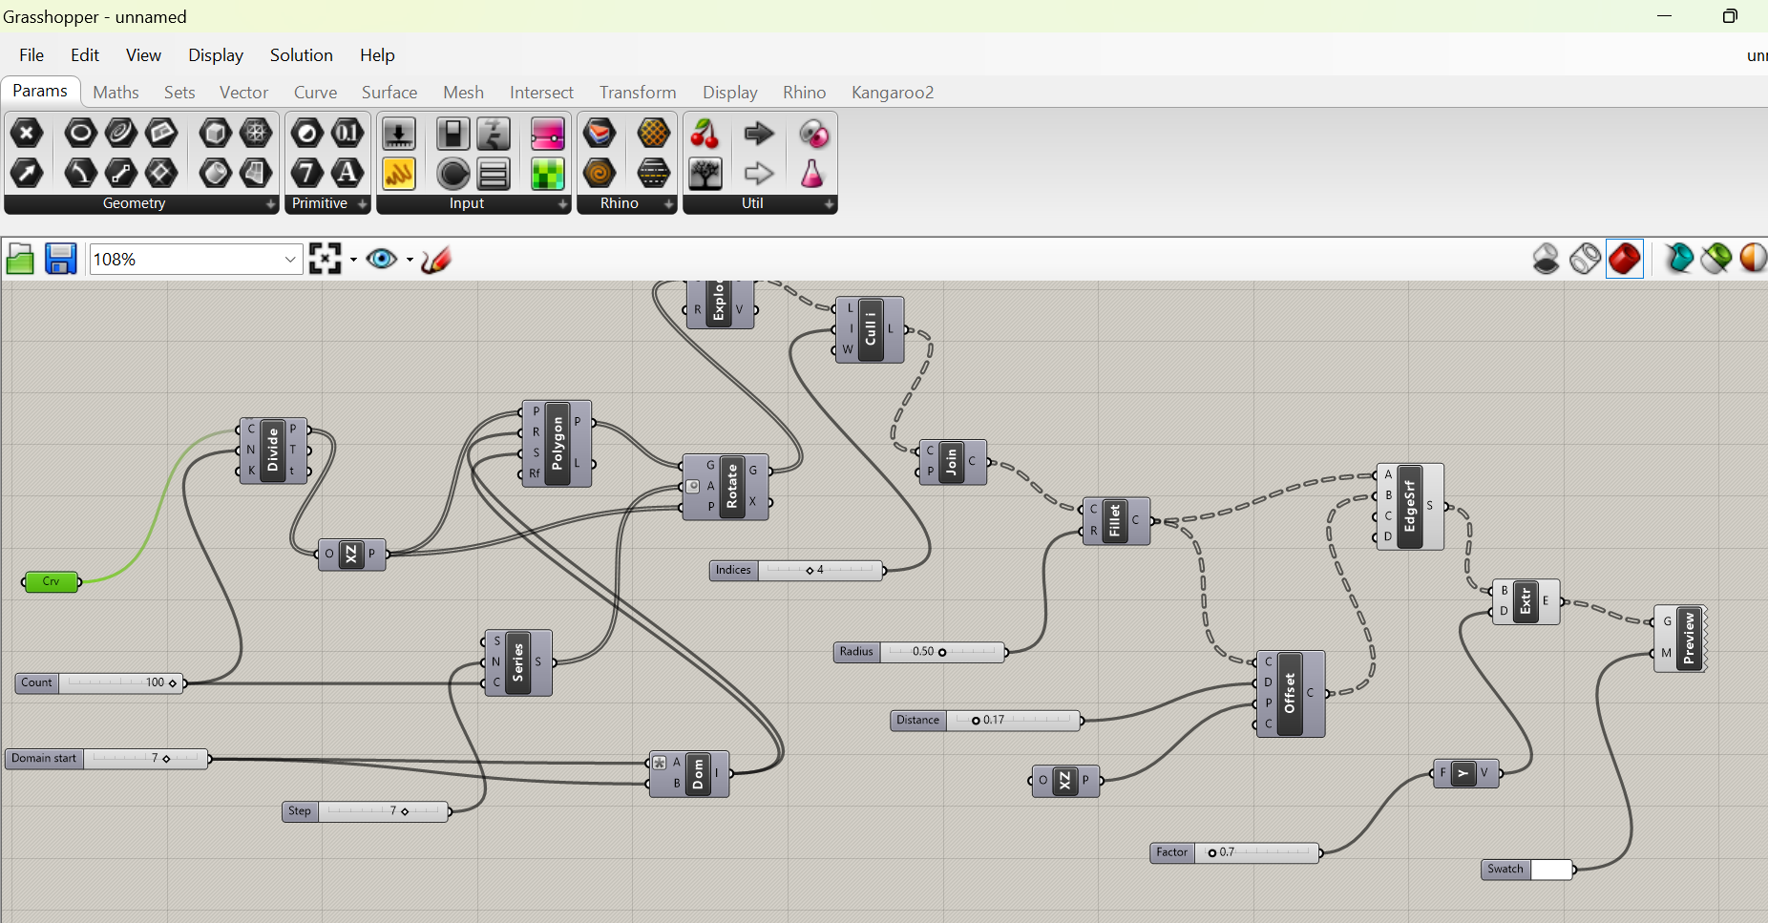
Task: Switch to the Kangaroo2 tab
Action: tap(892, 93)
